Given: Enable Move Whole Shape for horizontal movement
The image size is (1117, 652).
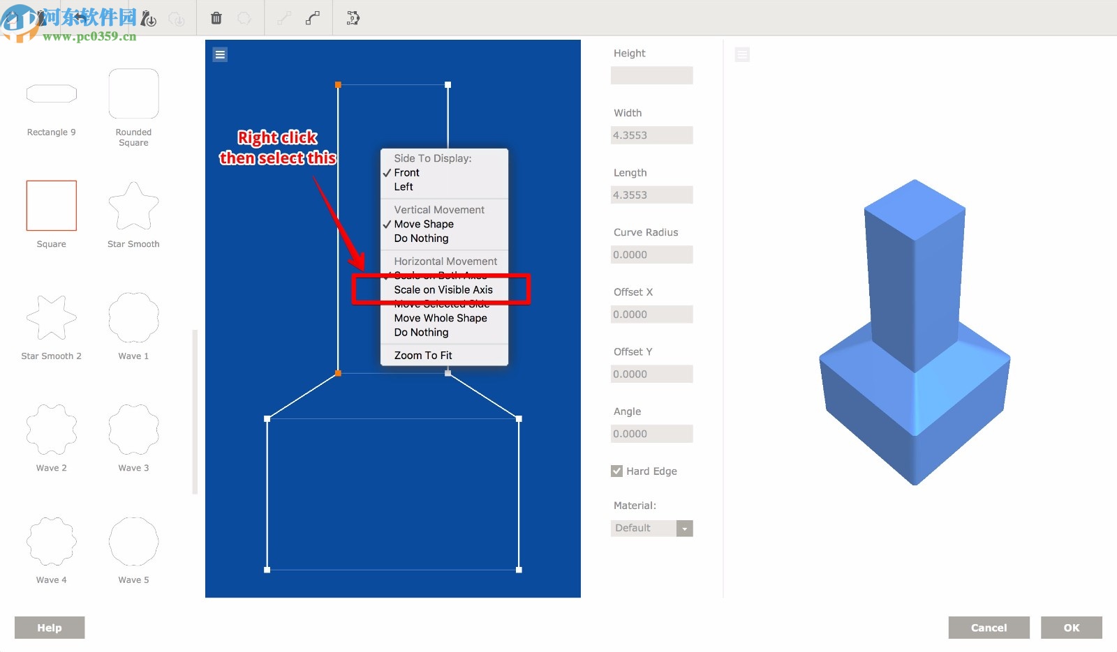Looking at the screenshot, I should (441, 317).
